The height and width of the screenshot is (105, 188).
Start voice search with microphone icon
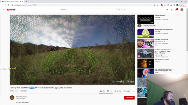pyautogui.click(x=125, y=10)
